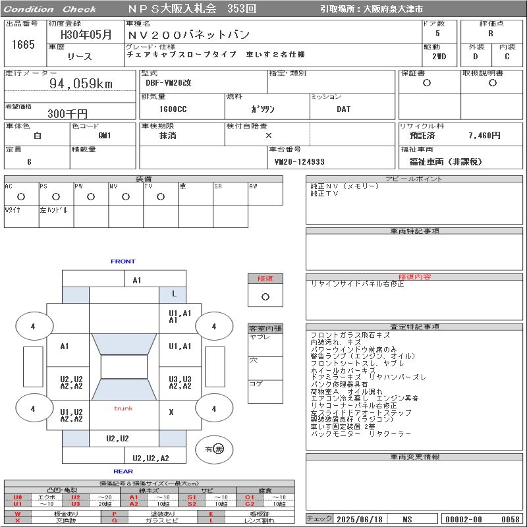Select the W legend cell
The width and height of the screenshot is (527, 527).
coord(18,514)
